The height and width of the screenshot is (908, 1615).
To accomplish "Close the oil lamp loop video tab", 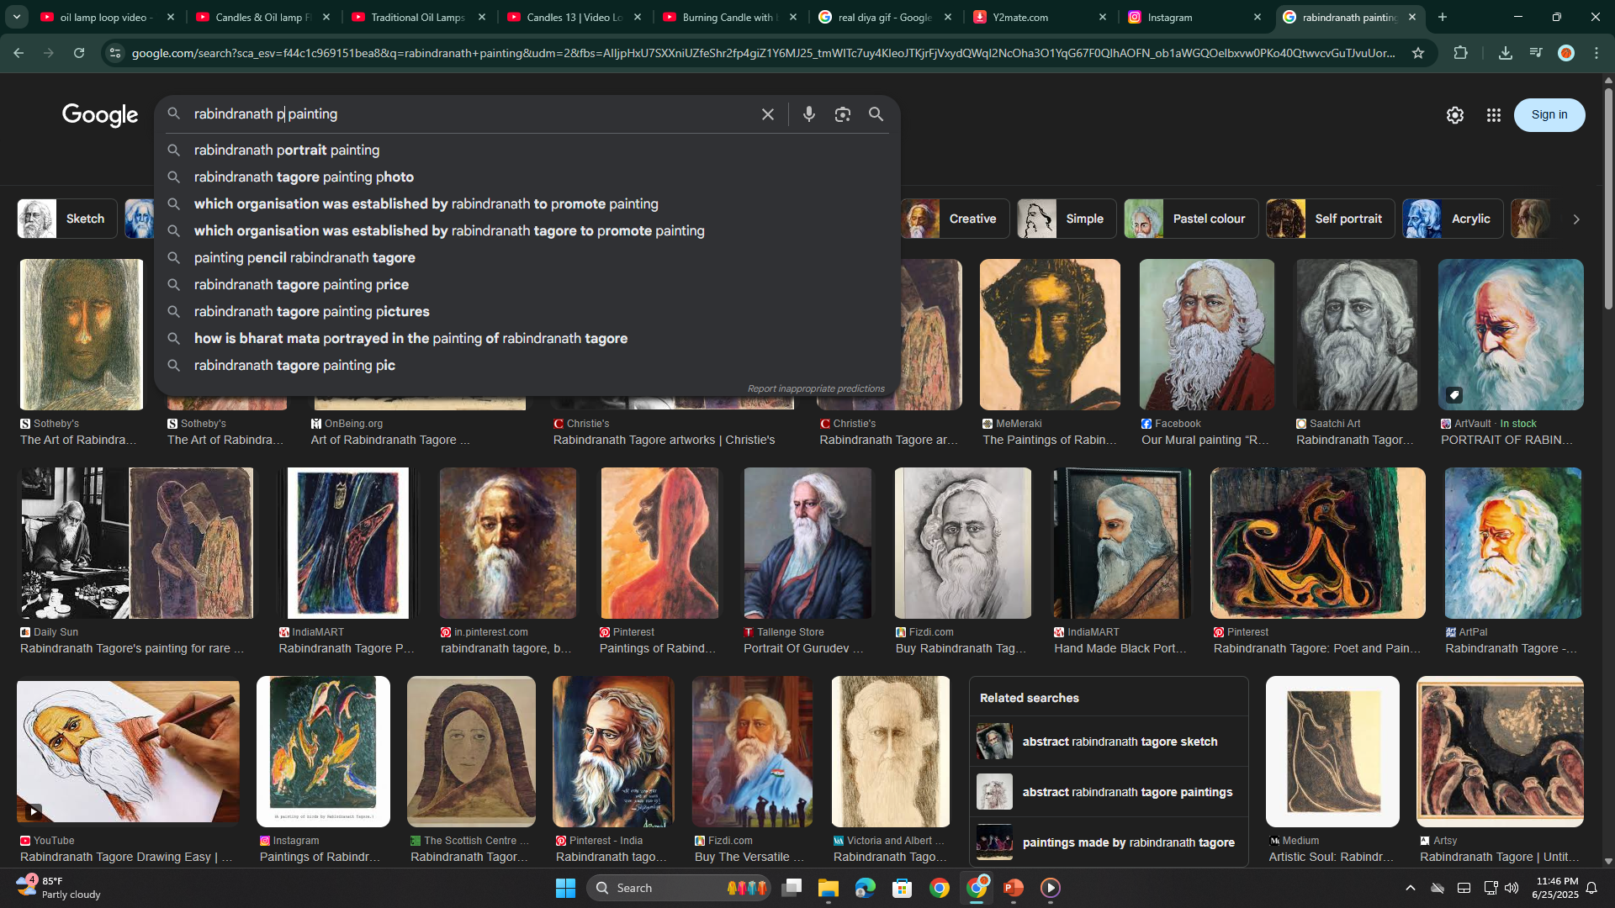I will tap(171, 17).
